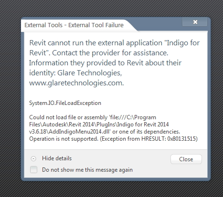This screenshot has width=223, height=197.
Task: Click 'Contact the provider for assistance' sentence
Action: coord(110,53)
